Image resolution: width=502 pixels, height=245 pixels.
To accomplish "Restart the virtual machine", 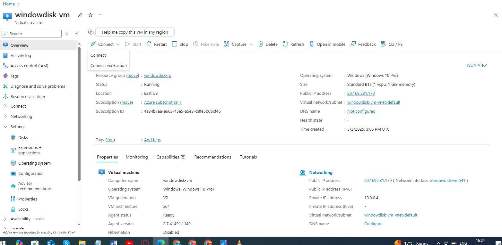I will 157,44.
